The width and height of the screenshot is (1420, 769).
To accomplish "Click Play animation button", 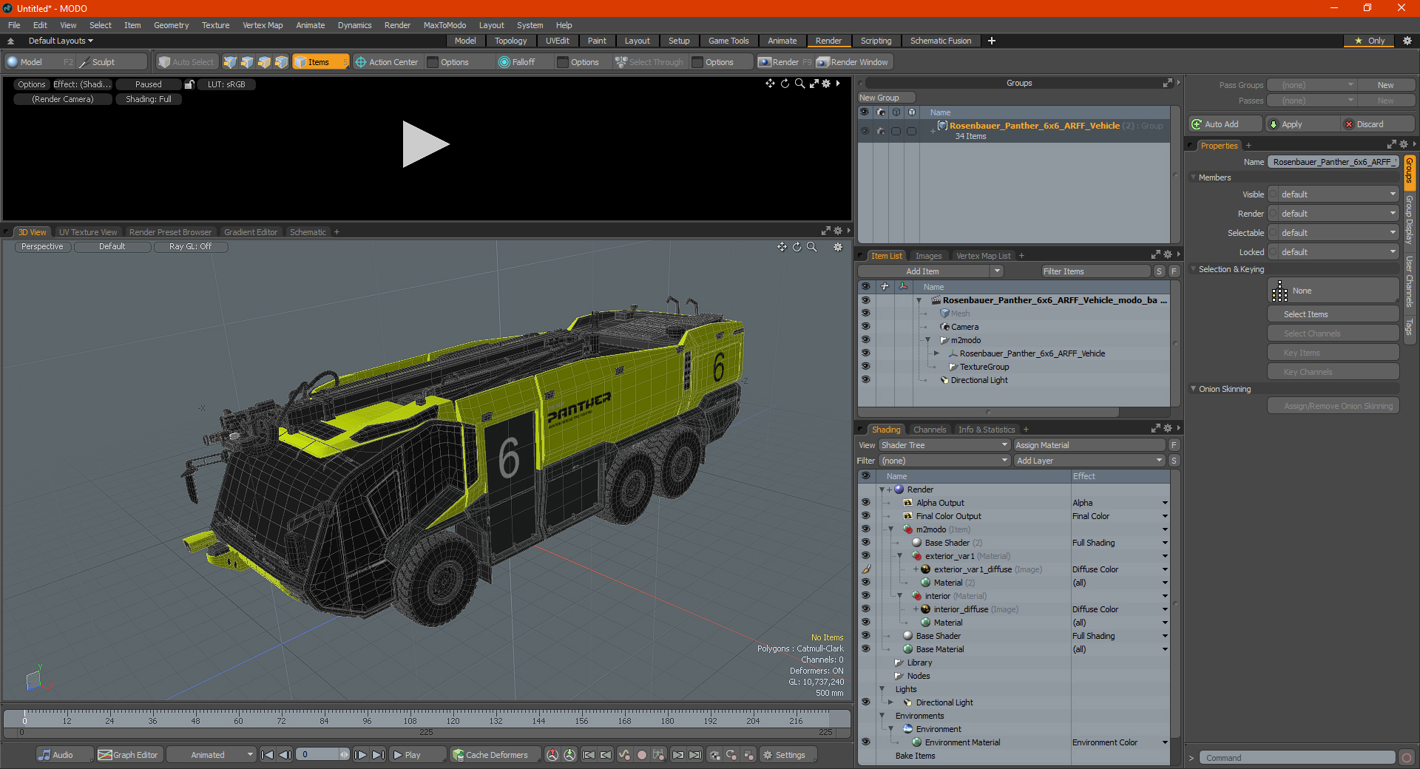I will pos(416,755).
